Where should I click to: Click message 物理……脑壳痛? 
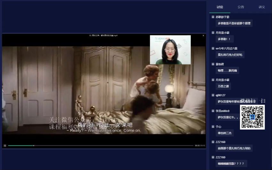(227, 71)
